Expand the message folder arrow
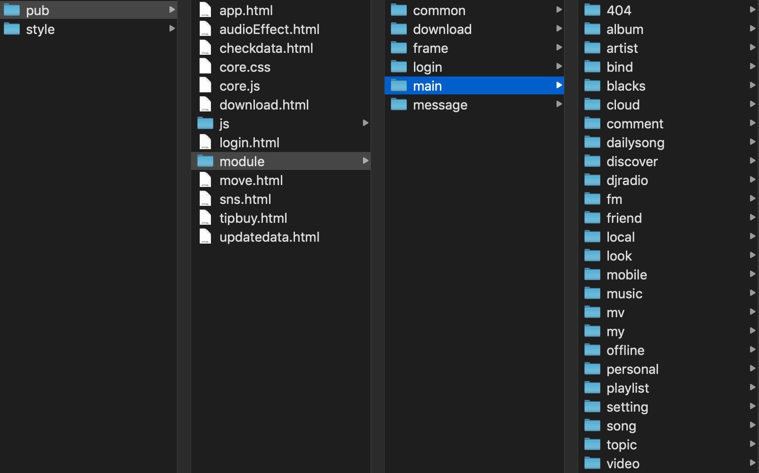759x473 pixels. pos(559,104)
